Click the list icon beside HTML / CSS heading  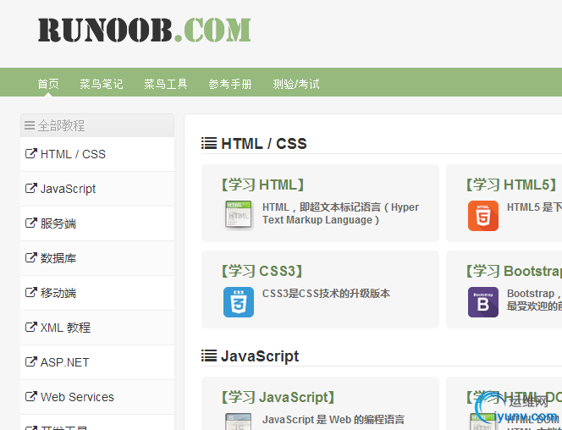[209, 143]
